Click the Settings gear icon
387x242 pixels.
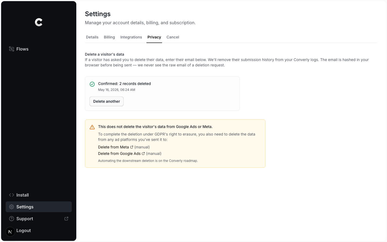click(12, 207)
